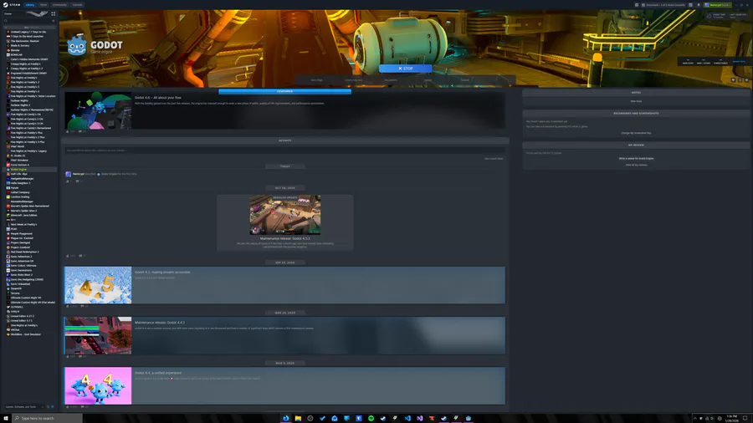The image size is (753, 423).
Task: Stop the running Godot Engine
Action: coord(405,69)
